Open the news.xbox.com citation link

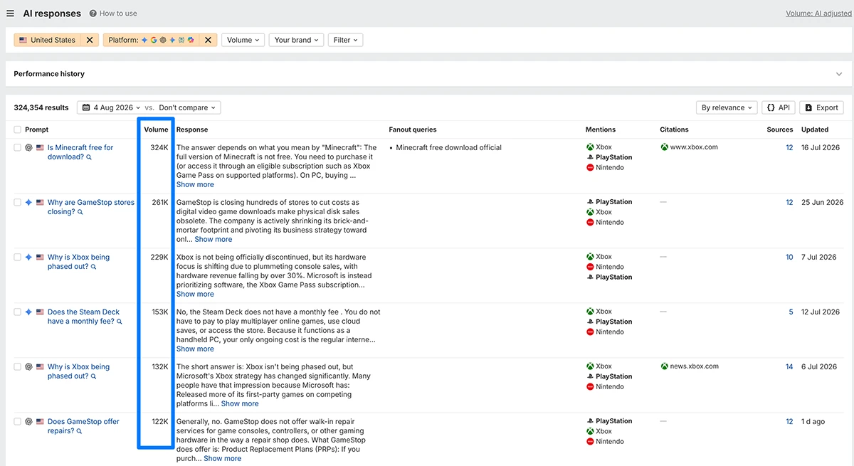(x=695, y=366)
